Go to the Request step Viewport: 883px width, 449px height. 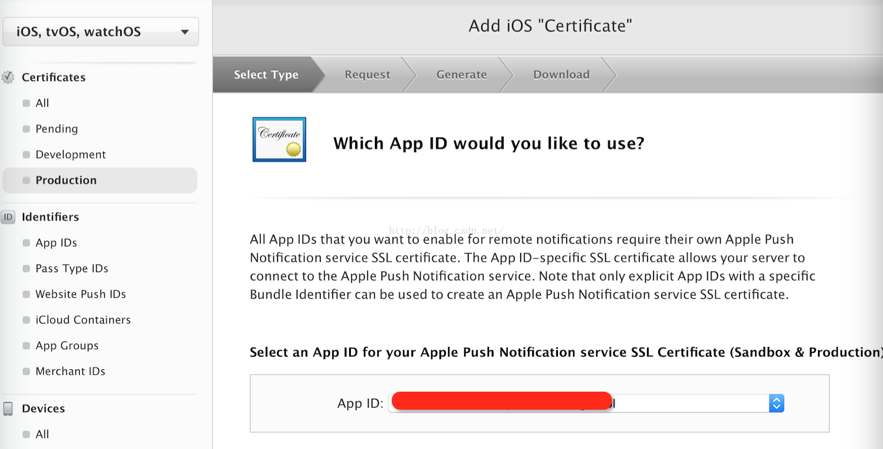(367, 74)
